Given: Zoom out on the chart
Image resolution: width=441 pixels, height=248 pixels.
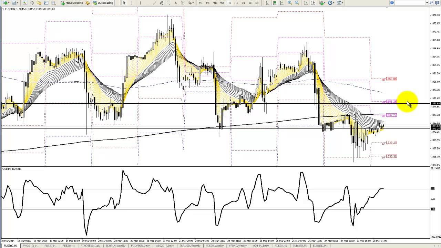Looking at the screenshot, I should pos(297,3).
